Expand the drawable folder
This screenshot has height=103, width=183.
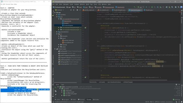[59, 36]
